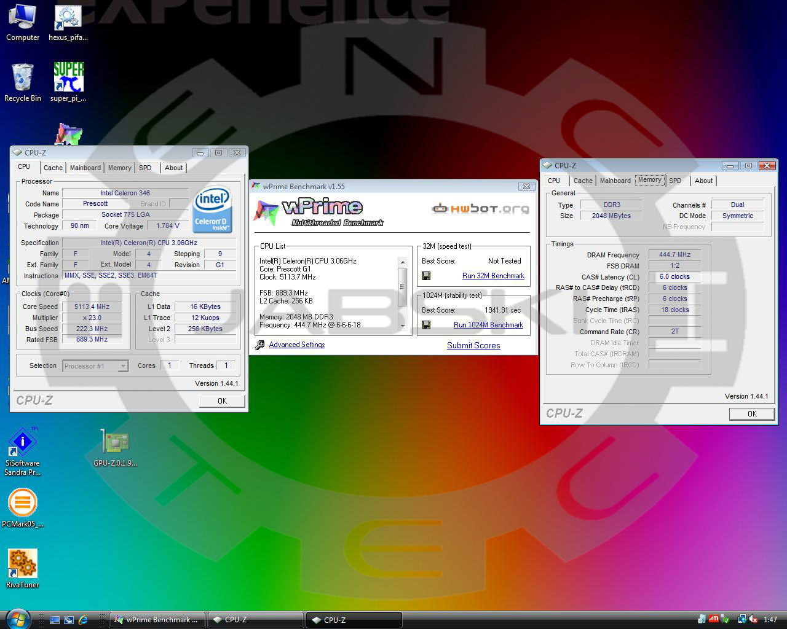Click OK in the right CPU-Z window
This screenshot has width=787, height=629.
752,413
